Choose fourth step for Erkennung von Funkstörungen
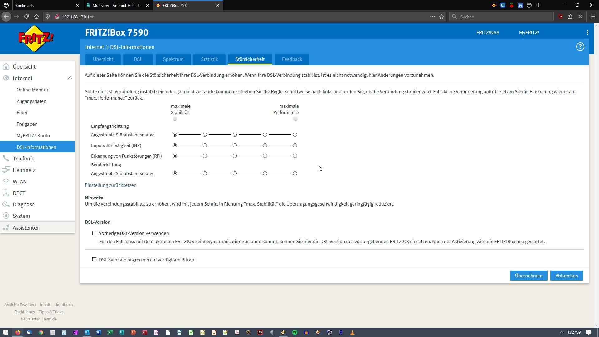Viewport: 599px width, 337px height. 265,156
